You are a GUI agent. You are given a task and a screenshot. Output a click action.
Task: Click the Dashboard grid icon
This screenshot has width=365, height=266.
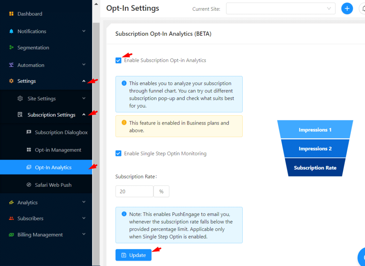click(x=11, y=14)
